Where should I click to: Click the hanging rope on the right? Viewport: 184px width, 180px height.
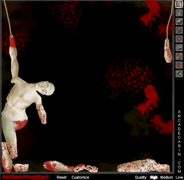click(170, 19)
